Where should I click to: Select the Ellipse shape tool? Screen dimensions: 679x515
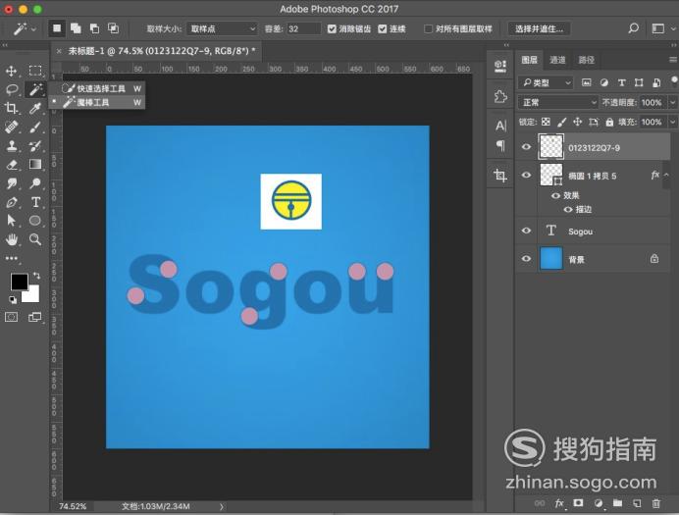[x=35, y=221]
